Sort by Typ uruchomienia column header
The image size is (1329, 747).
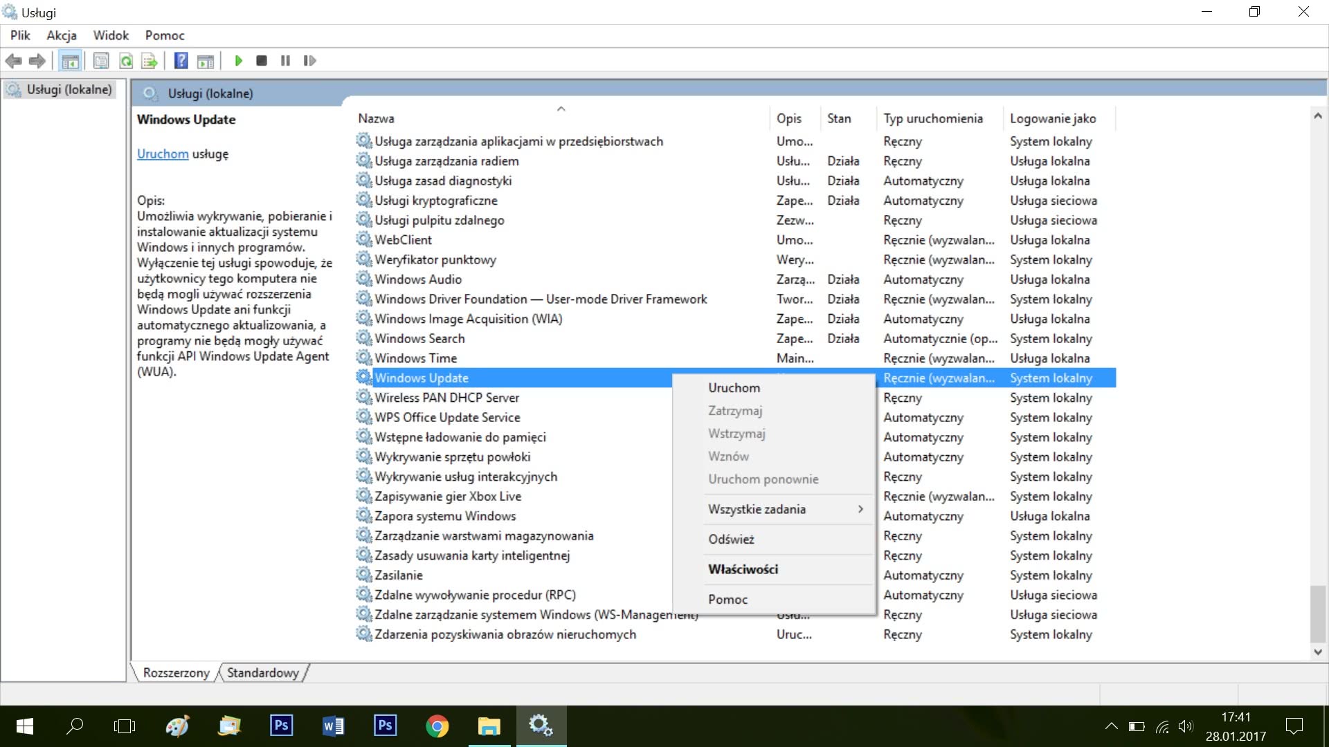point(939,118)
